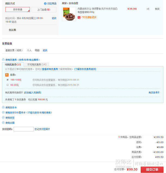This screenshot has height=173, width=166.
Task: Switch to 不可用优惠券(14) tab
Action: coord(37,65)
